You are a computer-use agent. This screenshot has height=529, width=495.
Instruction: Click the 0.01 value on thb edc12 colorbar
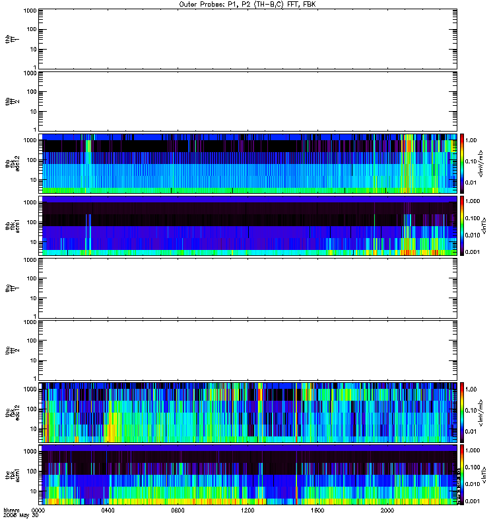pyautogui.click(x=471, y=183)
